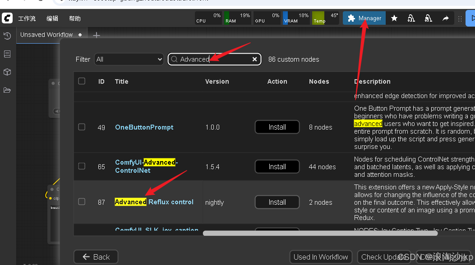Open the model library cube icon
The width and height of the screenshot is (475, 265).
click(x=7, y=72)
